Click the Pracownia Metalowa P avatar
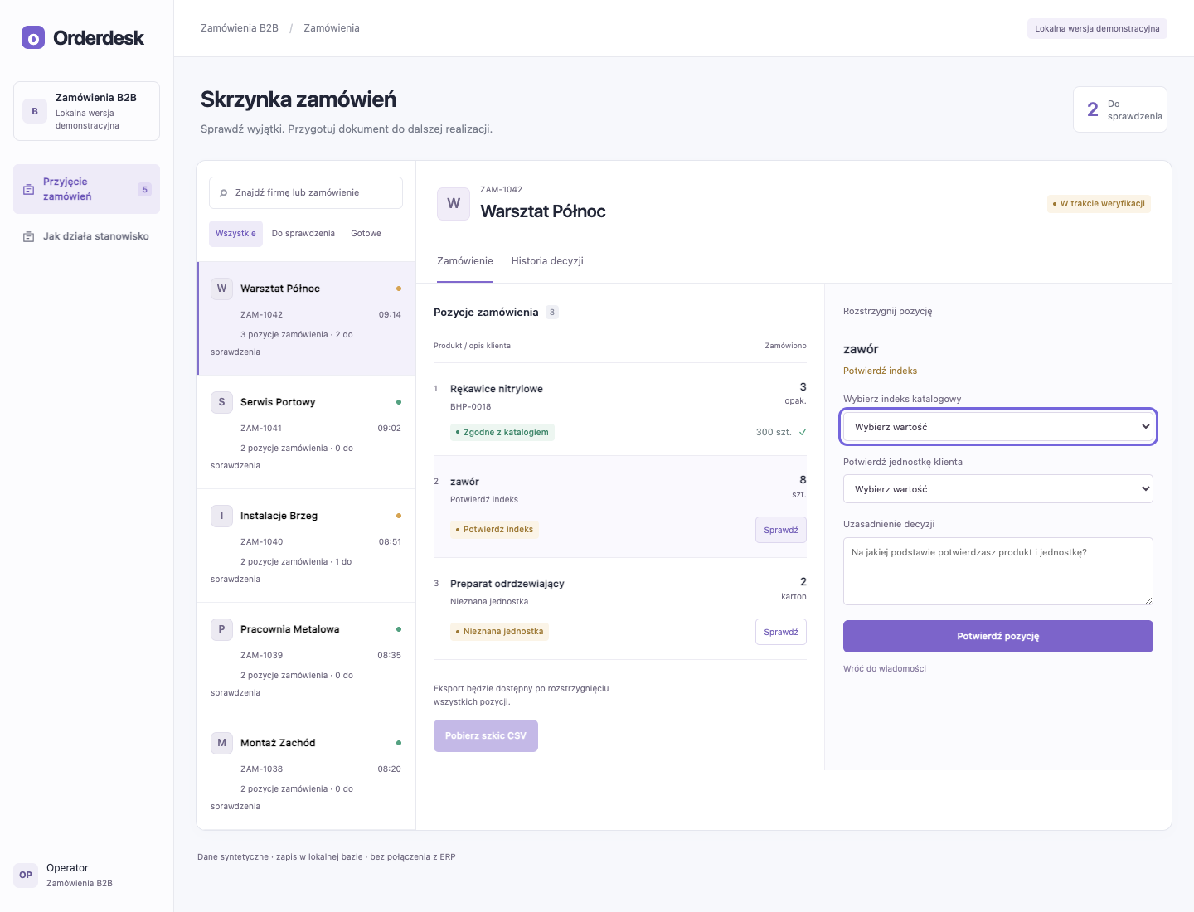Screen dimensions: 1194x912 tap(221, 629)
